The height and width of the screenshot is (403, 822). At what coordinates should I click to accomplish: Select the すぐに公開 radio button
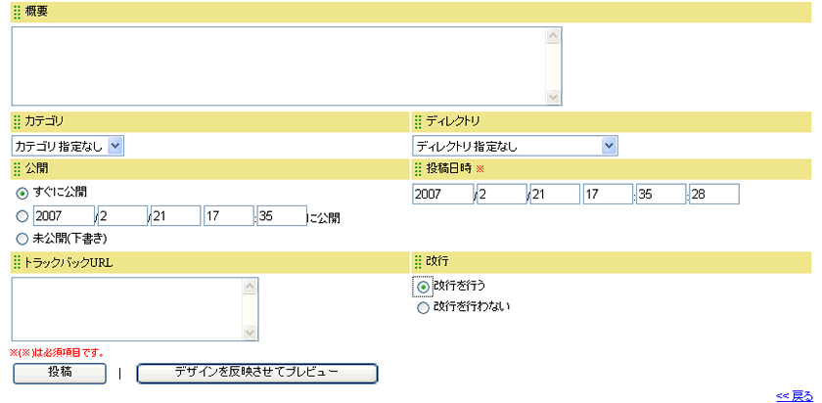pyautogui.click(x=23, y=193)
